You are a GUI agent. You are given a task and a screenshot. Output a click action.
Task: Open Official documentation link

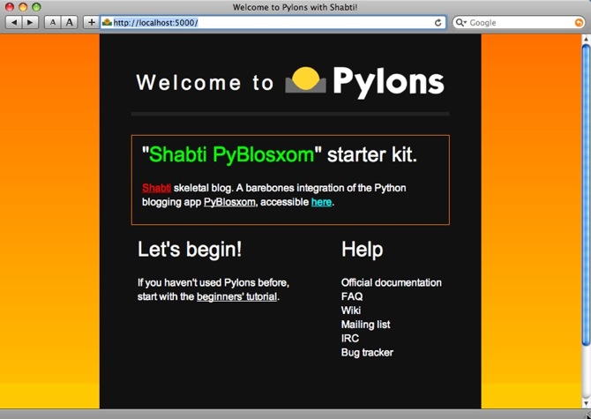[x=392, y=282]
